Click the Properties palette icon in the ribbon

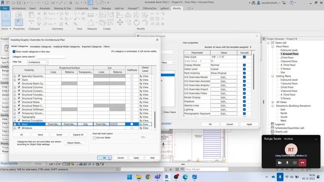19,22
